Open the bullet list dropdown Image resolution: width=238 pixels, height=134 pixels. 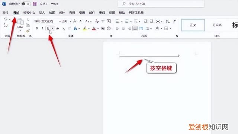[x=122, y=21]
